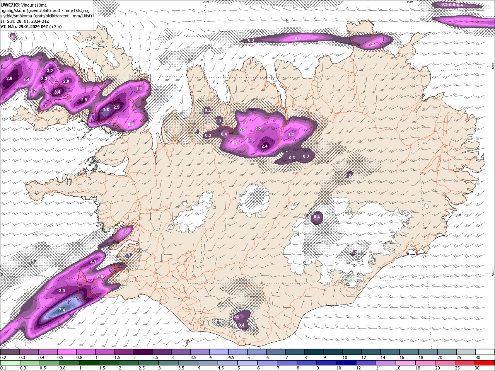Click the 20W longitude label at the top
This screenshot has width=495, height=371.
pyautogui.click(x=206, y=2)
